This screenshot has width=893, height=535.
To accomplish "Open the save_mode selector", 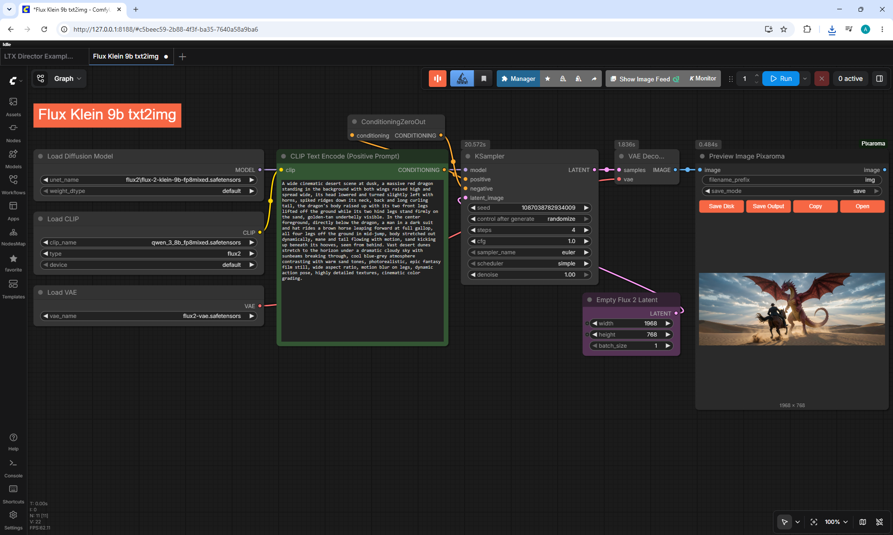I will tap(792, 191).
